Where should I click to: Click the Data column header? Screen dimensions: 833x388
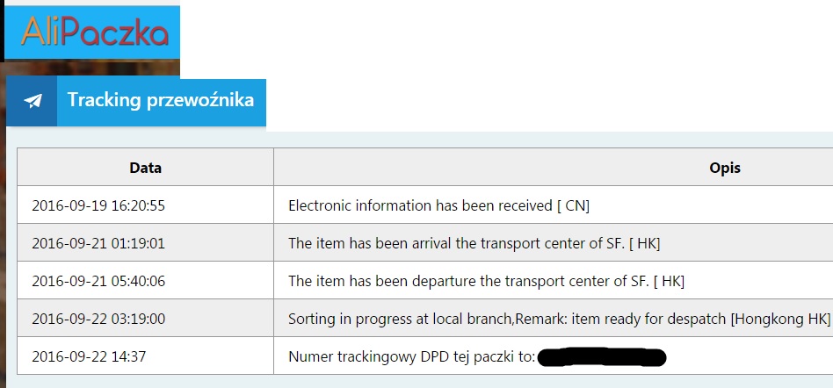[145, 168]
